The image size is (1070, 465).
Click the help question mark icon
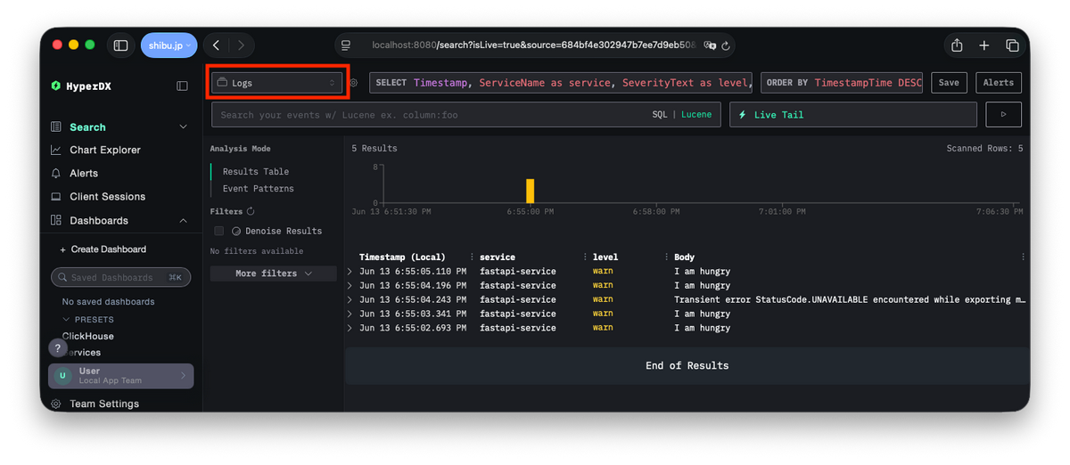coord(57,348)
